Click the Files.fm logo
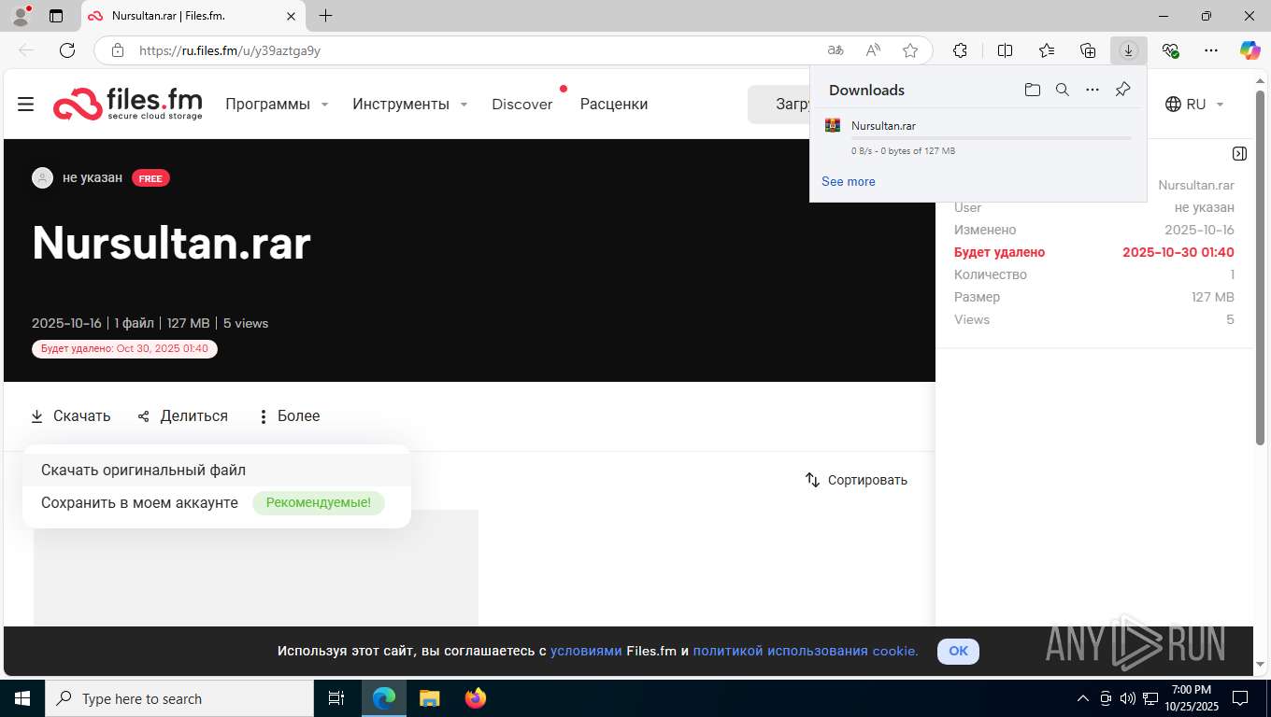 (x=128, y=104)
